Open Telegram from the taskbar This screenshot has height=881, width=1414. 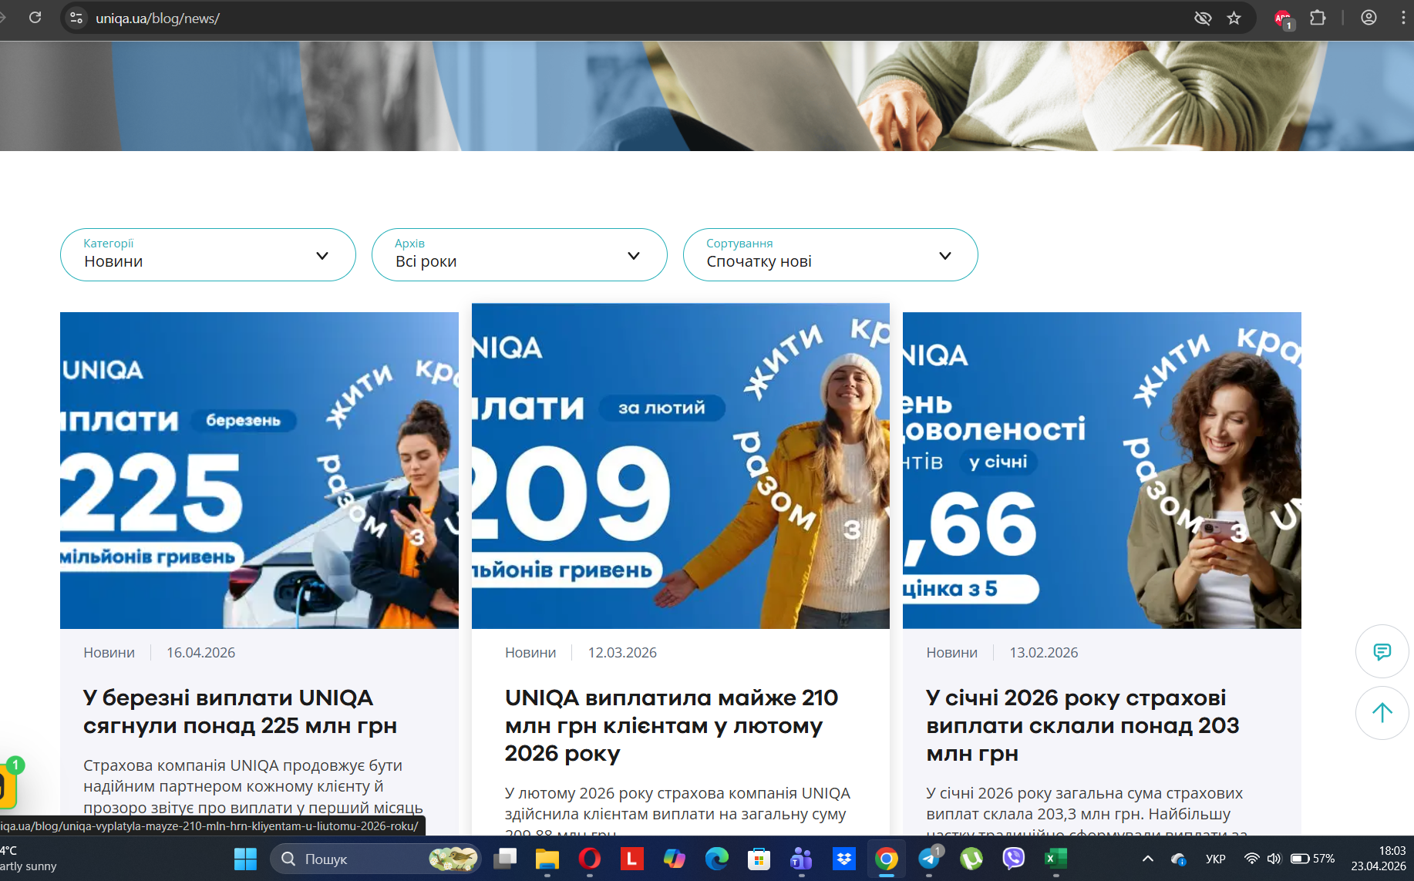[x=930, y=858]
